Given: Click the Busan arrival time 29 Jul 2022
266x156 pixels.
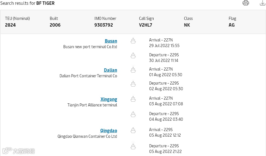Looking at the screenshot, I should tap(164, 46).
